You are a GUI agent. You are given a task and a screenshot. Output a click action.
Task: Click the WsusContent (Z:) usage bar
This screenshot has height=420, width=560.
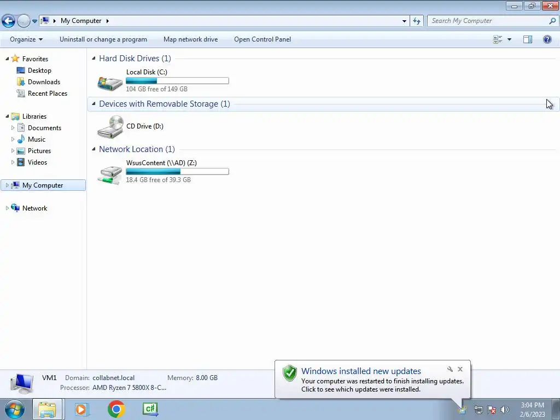point(177,171)
